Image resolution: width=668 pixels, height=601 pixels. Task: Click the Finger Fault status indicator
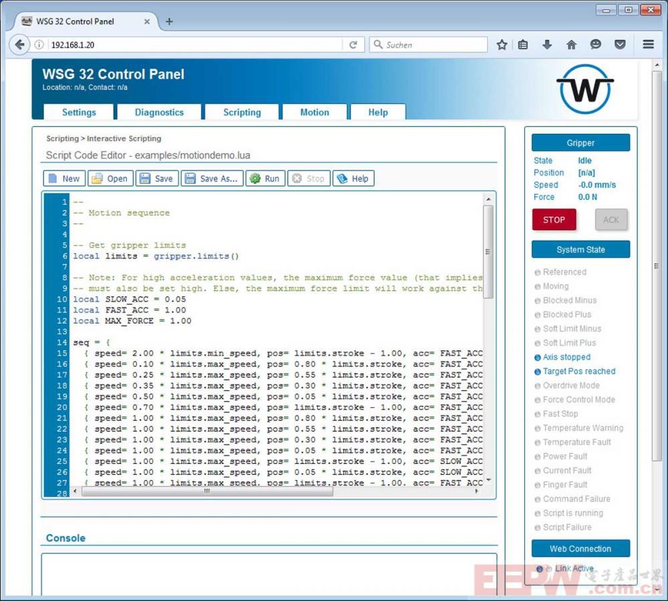click(x=561, y=485)
